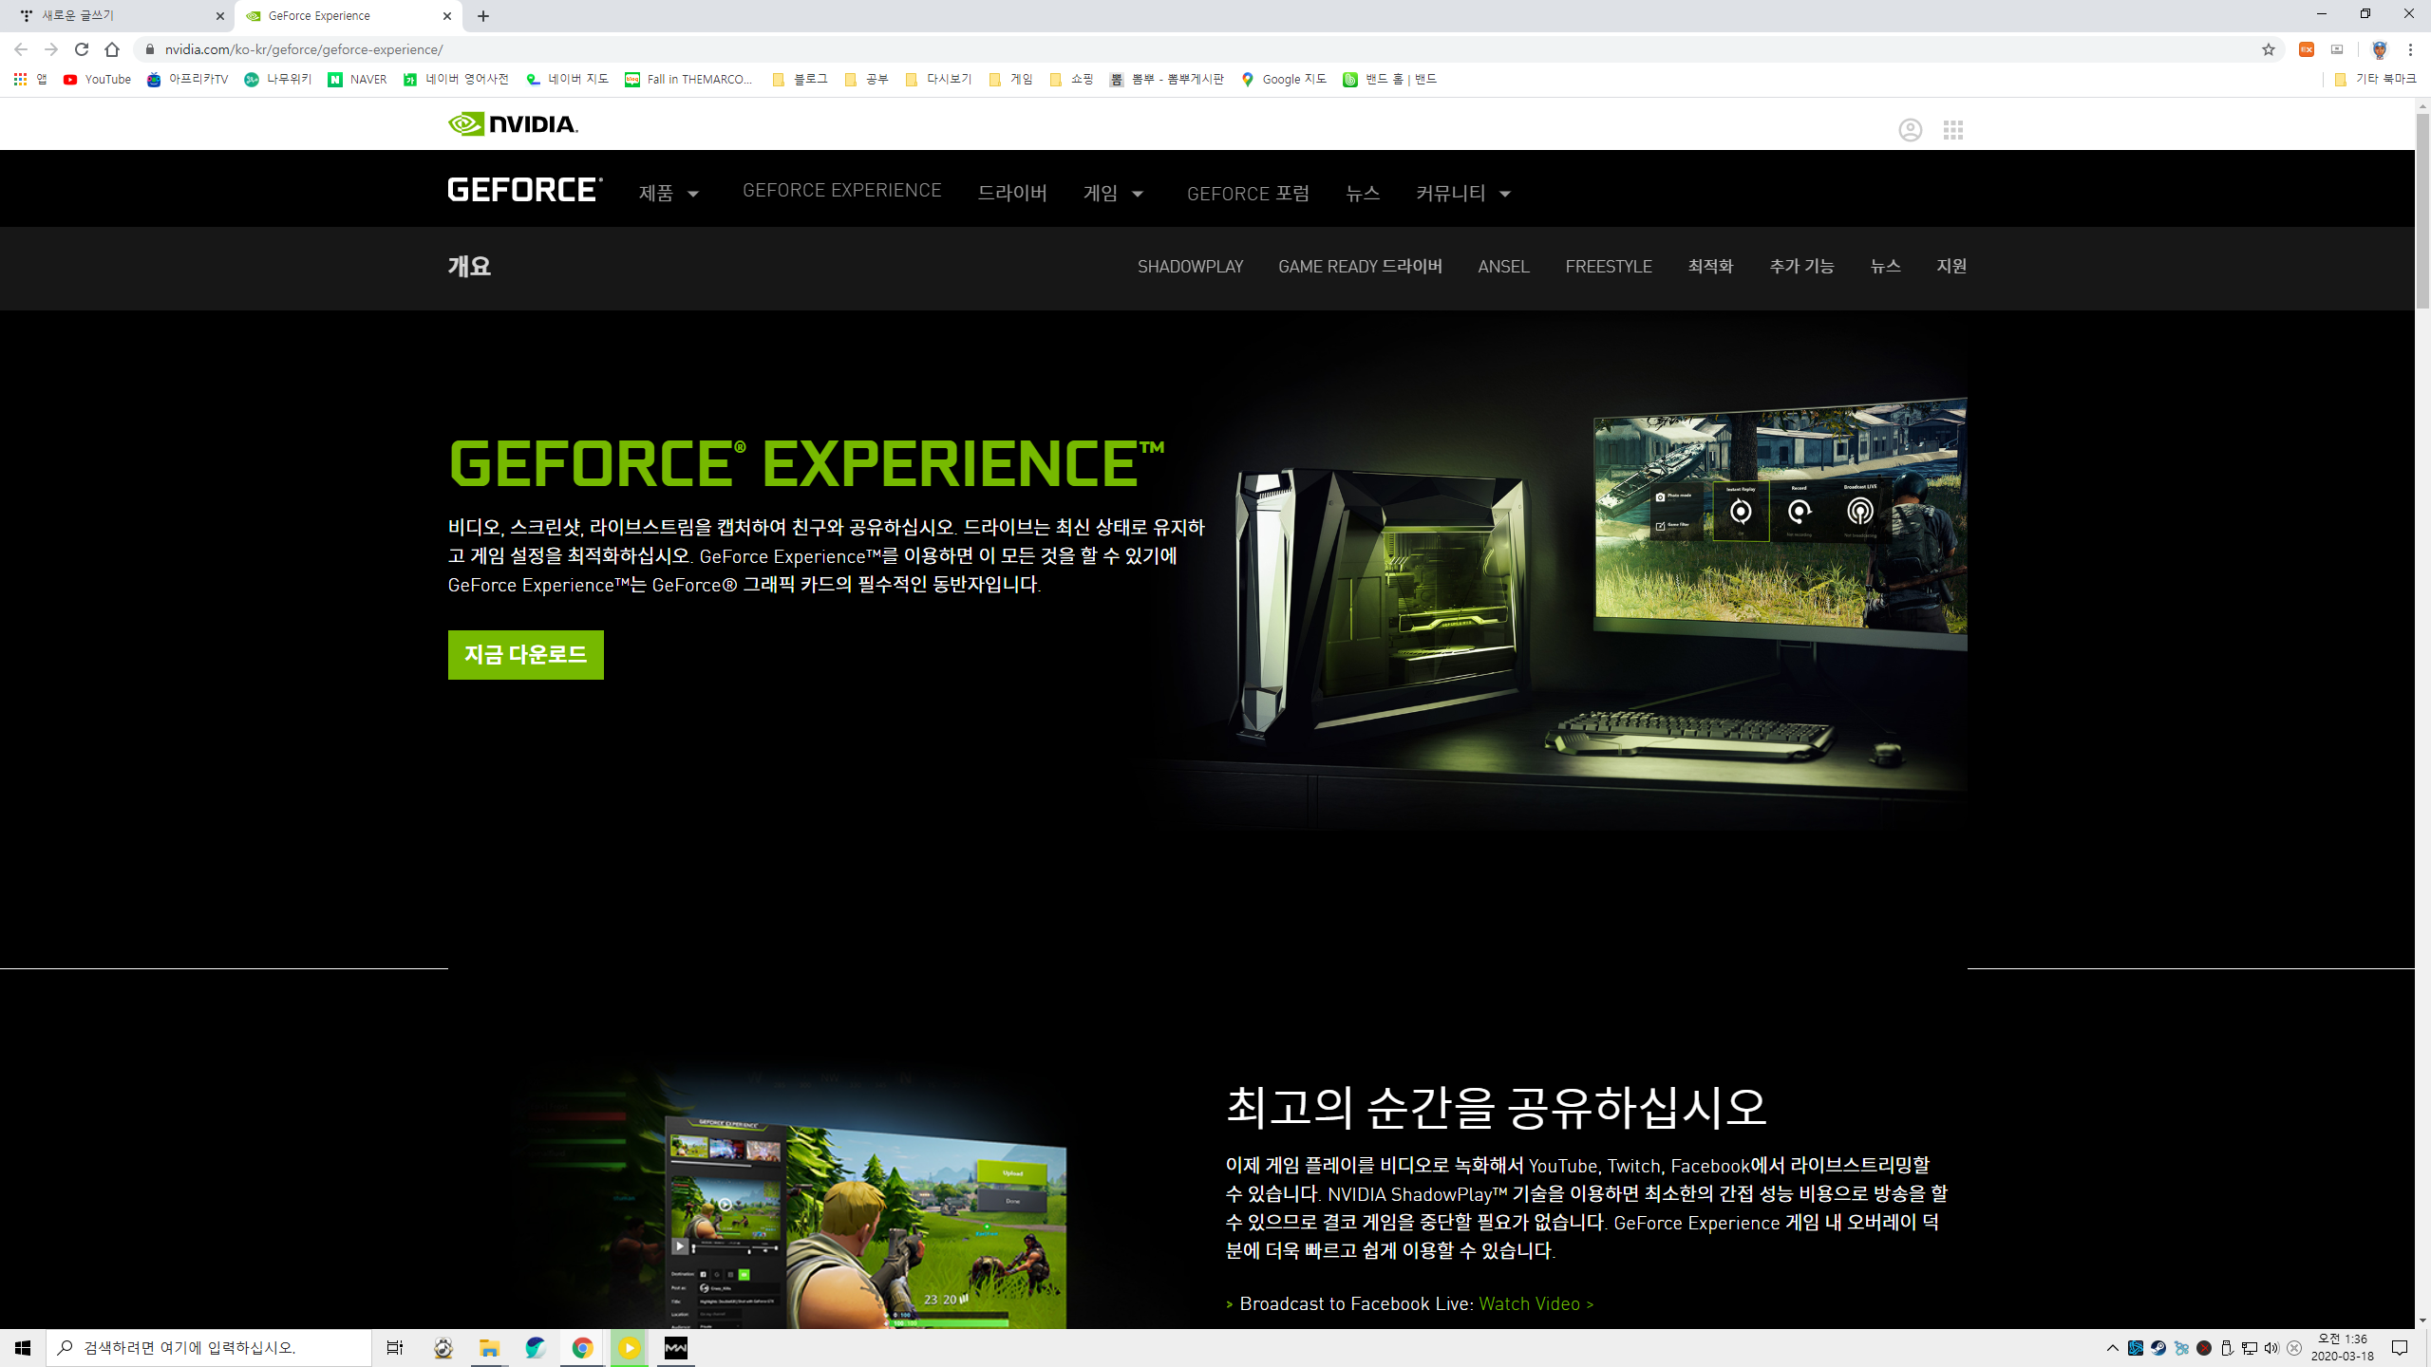Click the orange extension icon in the toolbar
This screenshot has height=1367, width=2431.
tap(2307, 49)
